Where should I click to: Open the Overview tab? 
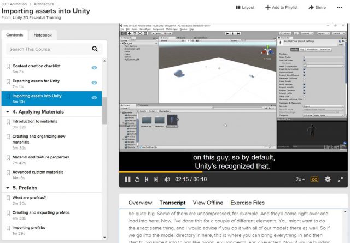pos(140,203)
